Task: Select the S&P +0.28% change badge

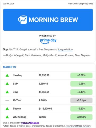Action: [x=81, y=84]
